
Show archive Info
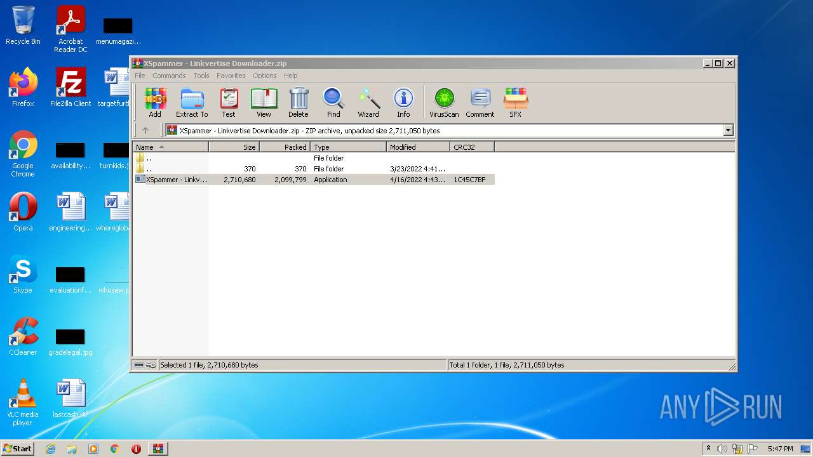coord(403,103)
